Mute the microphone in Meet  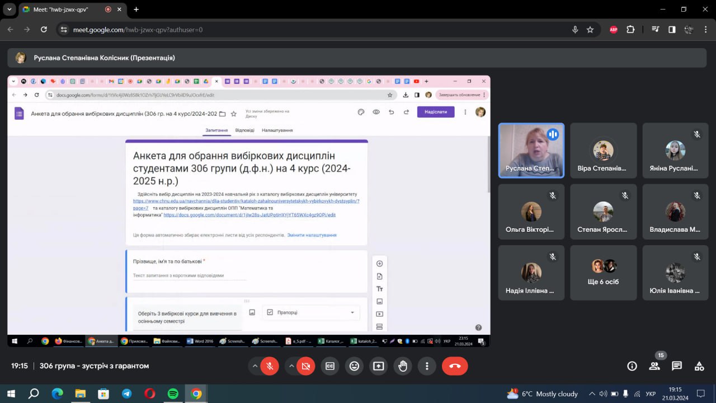[x=269, y=366]
